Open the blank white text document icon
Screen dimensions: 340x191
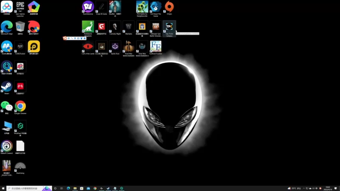click(x=20, y=146)
